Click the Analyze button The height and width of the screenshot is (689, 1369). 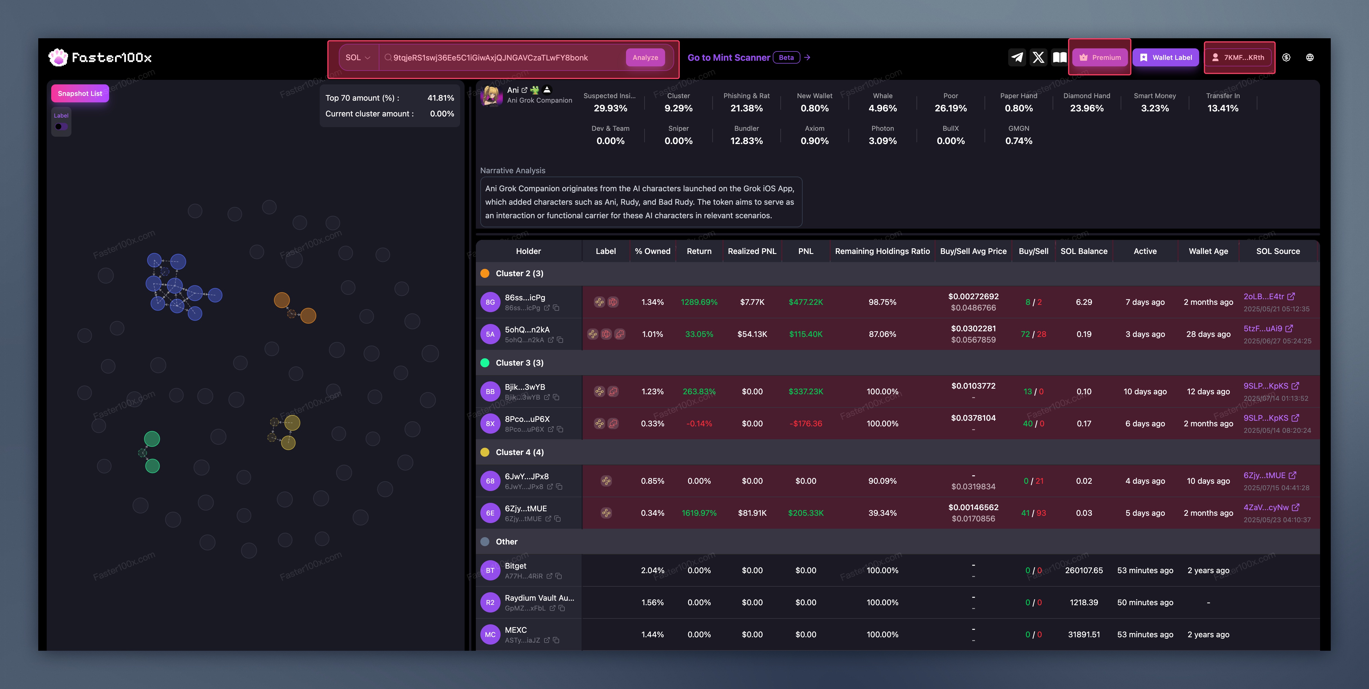(645, 57)
